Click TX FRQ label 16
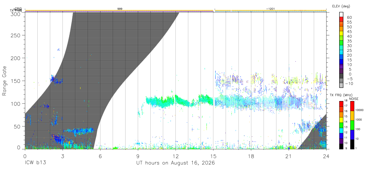The height and width of the screenshot is (169, 367). 346,111
